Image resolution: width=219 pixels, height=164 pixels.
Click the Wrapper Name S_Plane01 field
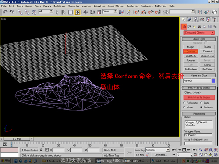coord(198,135)
